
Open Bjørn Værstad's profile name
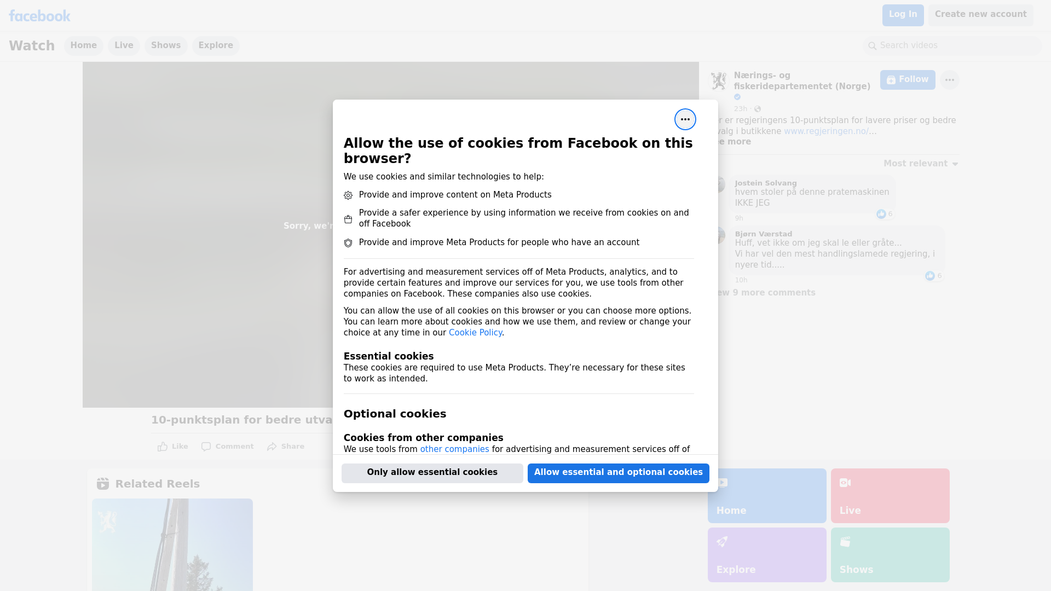click(763, 234)
